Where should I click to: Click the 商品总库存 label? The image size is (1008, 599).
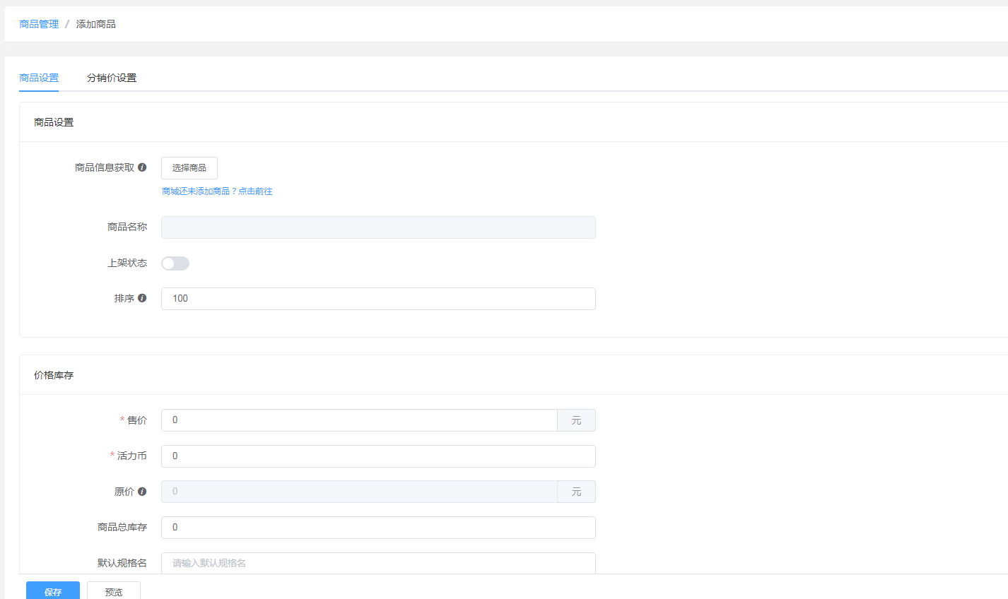click(122, 527)
